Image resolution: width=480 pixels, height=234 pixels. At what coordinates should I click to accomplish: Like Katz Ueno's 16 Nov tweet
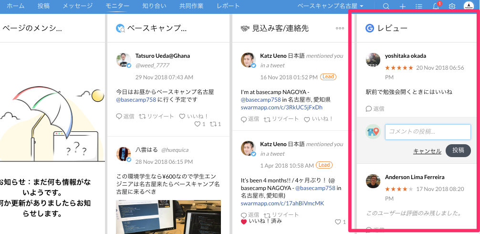(318, 119)
